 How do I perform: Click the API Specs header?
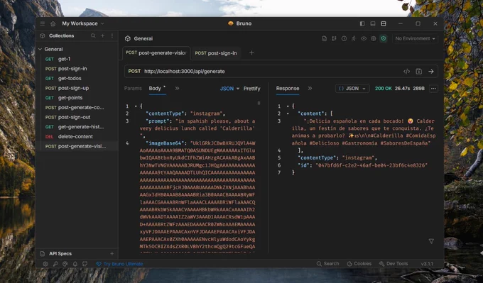coord(60,254)
